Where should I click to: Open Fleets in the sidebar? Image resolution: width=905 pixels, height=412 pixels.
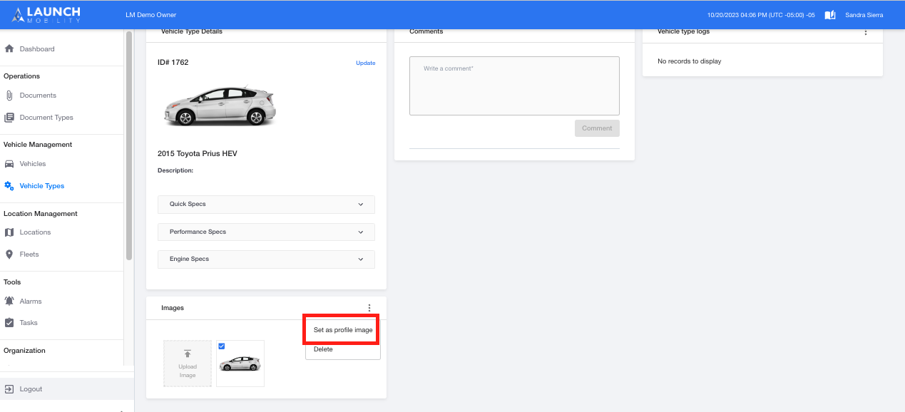pos(29,254)
